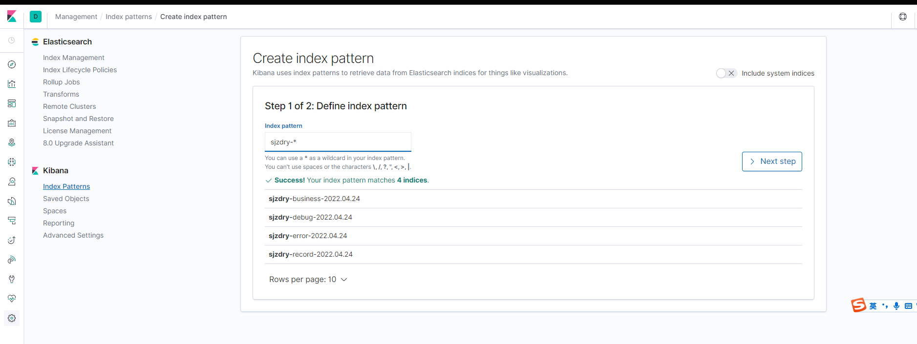Open Visualize via the chart icon
This screenshot has height=344, width=917.
click(12, 84)
